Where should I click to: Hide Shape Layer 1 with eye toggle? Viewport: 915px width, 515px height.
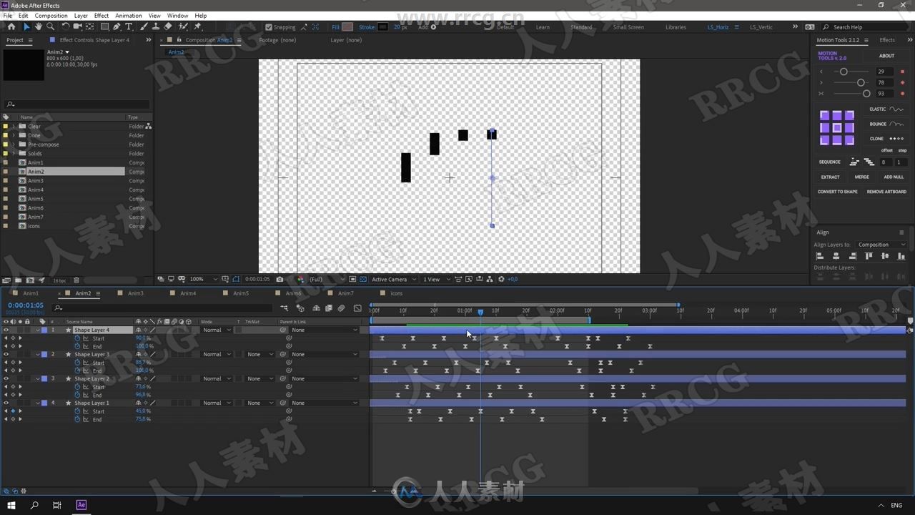coord(6,403)
